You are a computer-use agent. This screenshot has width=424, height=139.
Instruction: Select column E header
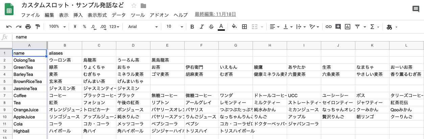pyautogui.click(x=167, y=45)
